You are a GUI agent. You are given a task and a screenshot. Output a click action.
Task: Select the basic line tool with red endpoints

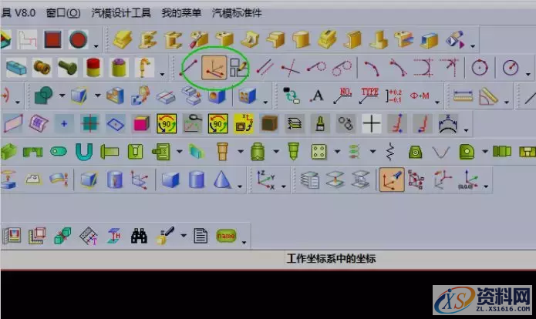pyautogui.click(x=188, y=68)
